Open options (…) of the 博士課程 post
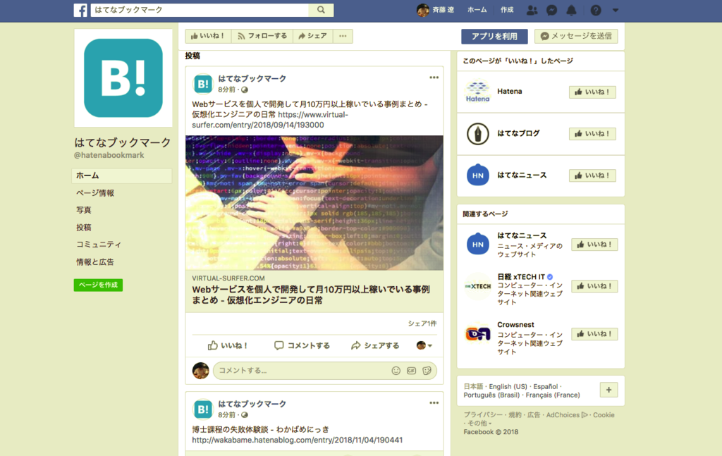Image resolution: width=722 pixels, height=456 pixels. [434, 402]
